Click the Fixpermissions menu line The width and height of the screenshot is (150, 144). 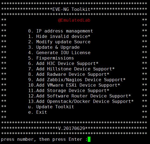pyautogui.click(x=51, y=58)
